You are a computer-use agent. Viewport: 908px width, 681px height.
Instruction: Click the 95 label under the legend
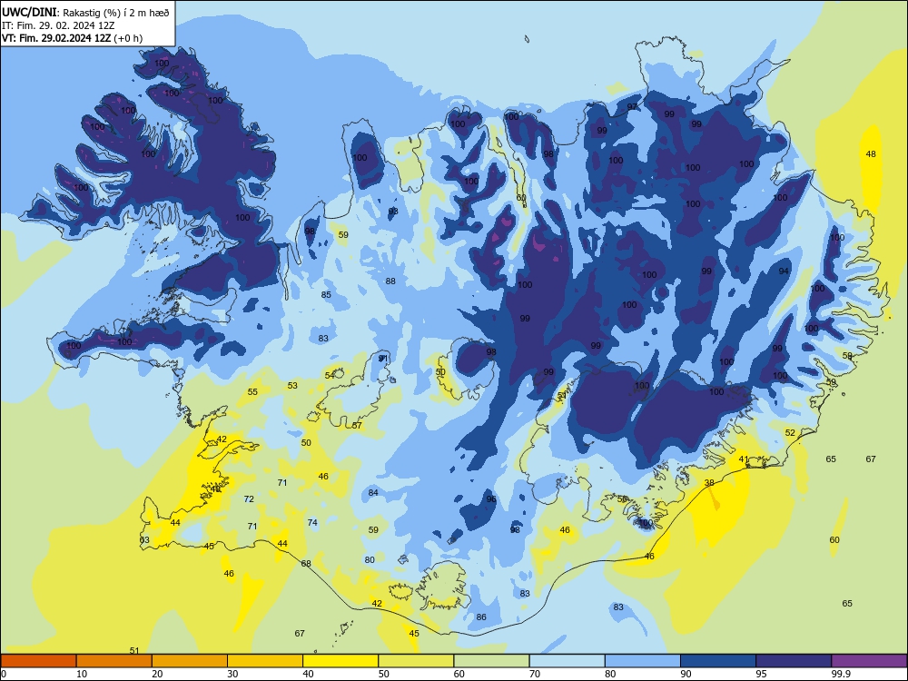[761, 674]
